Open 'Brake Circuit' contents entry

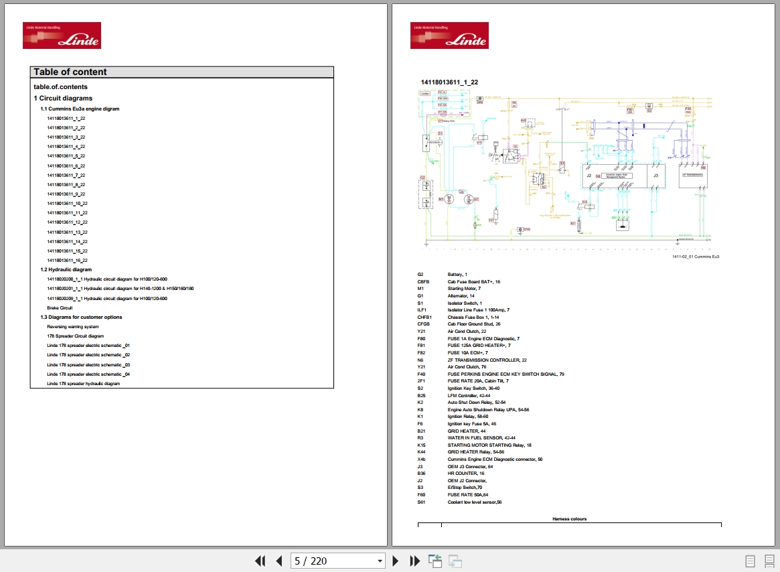point(60,307)
